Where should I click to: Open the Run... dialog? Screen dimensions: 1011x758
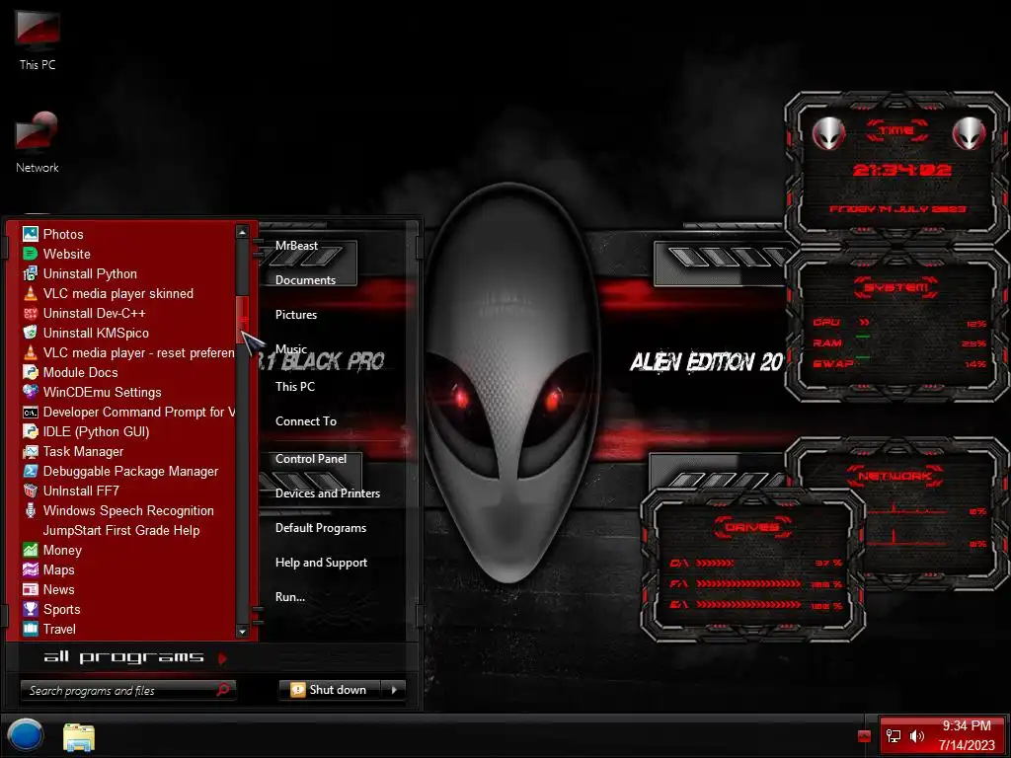click(290, 597)
